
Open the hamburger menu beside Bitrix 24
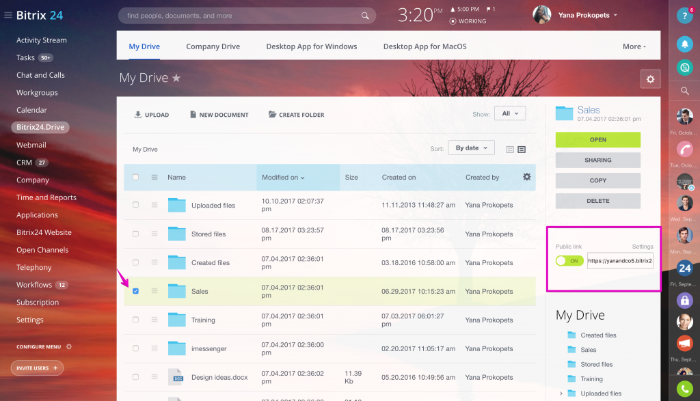[x=8, y=15]
